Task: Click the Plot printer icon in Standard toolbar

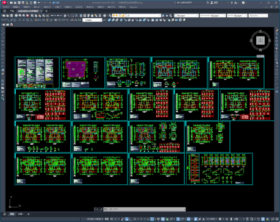Action: pyautogui.click(x=16, y=15)
